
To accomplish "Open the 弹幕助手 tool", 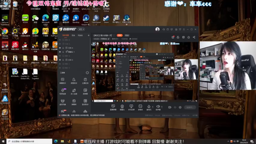I will click(x=62, y=81).
